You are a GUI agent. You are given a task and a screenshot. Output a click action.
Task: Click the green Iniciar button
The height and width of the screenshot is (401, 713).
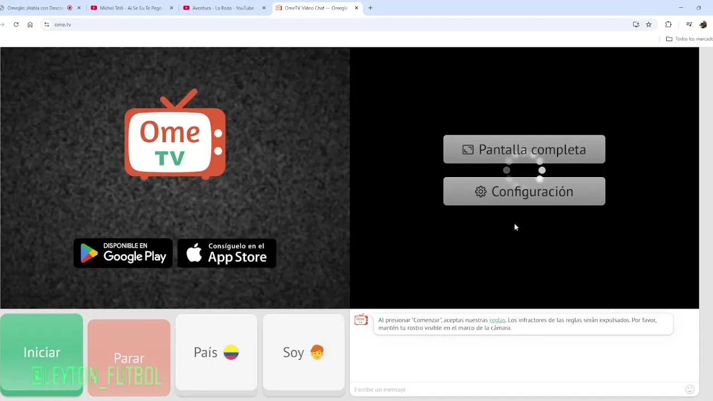tap(42, 355)
